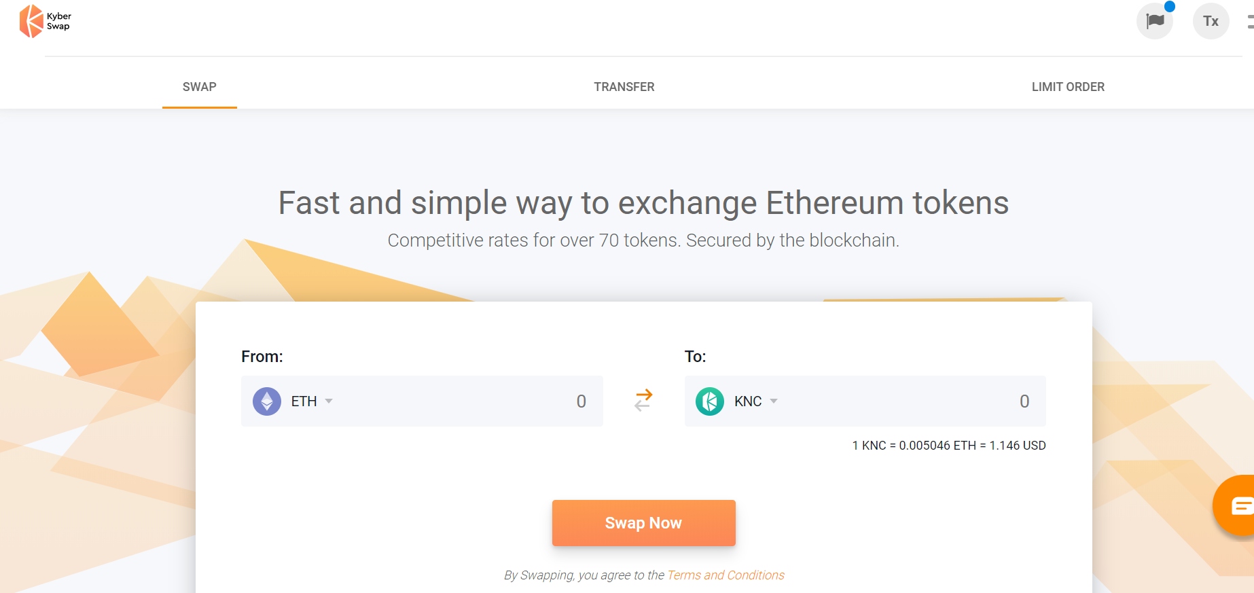Switch to the LIMIT ORDER tab
1254x593 pixels.
pyautogui.click(x=1068, y=87)
